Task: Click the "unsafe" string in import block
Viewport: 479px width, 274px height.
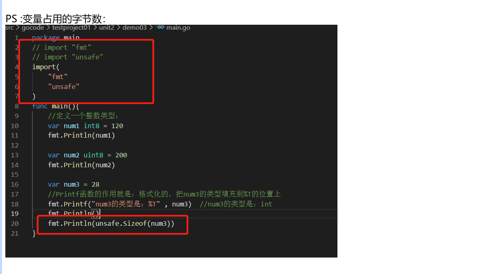Action: click(x=63, y=87)
